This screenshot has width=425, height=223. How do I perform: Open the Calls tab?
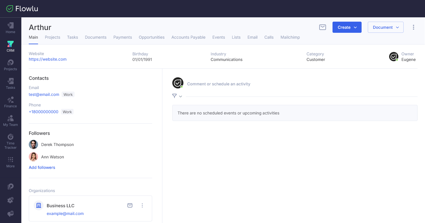pos(269,37)
